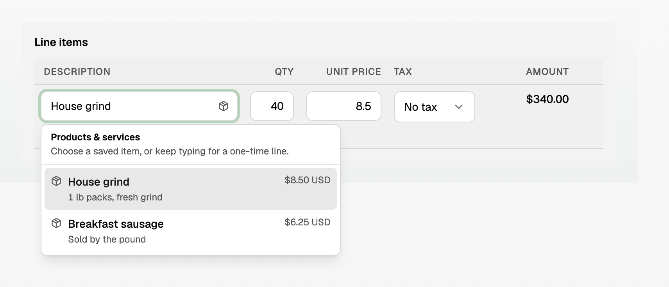Click the '1 lb packs, fresh grind' subtitle
Viewport: 669px width, 287px height.
tap(115, 197)
